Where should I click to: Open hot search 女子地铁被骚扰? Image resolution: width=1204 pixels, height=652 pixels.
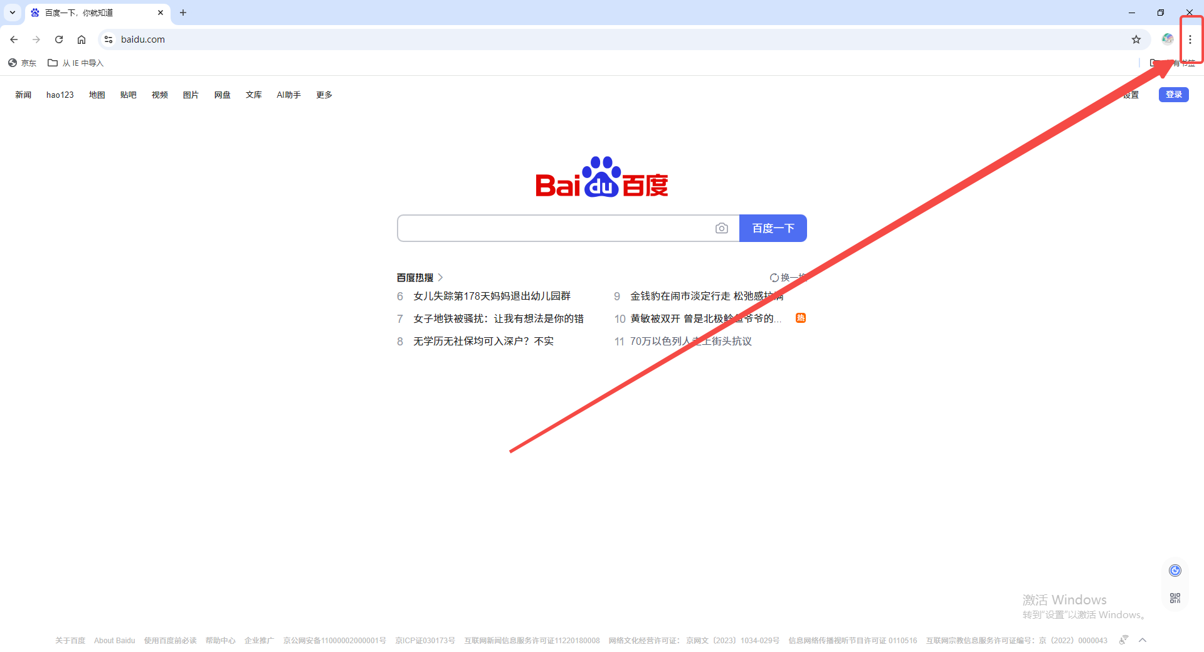498,318
